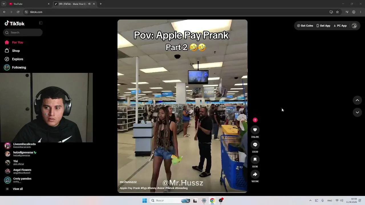Show hidden system tray icons

point(310,200)
